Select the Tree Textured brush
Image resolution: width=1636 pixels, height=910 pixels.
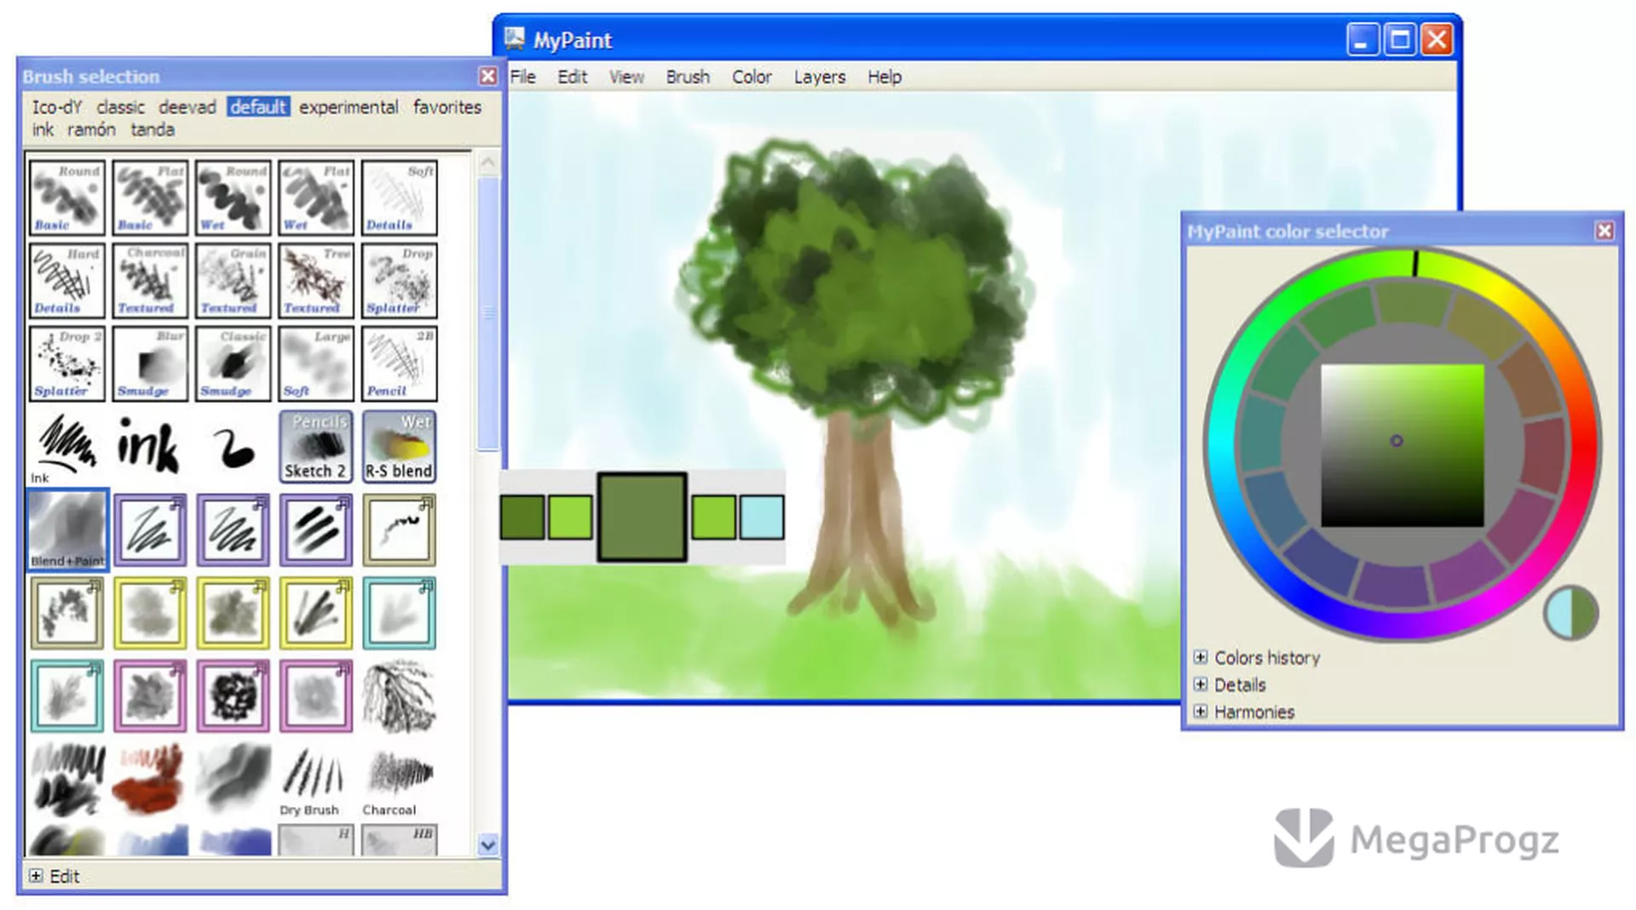click(x=316, y=281)
